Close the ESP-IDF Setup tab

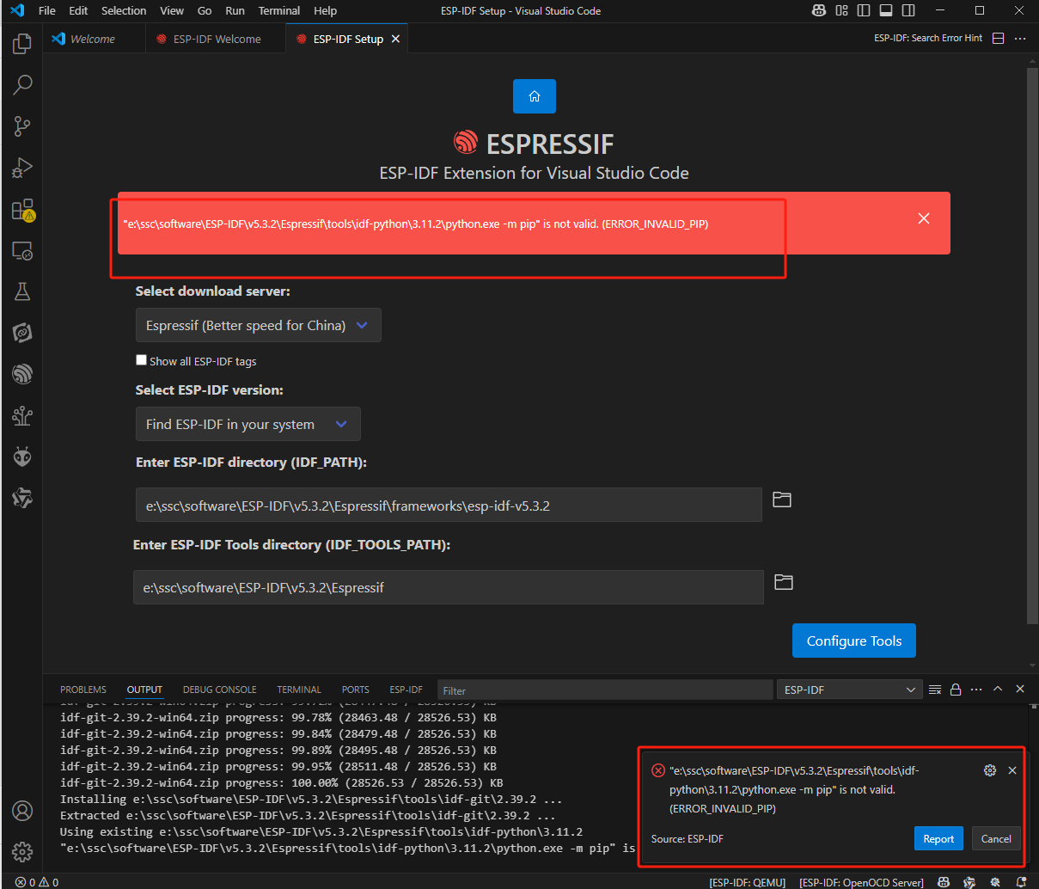(395, 39)
